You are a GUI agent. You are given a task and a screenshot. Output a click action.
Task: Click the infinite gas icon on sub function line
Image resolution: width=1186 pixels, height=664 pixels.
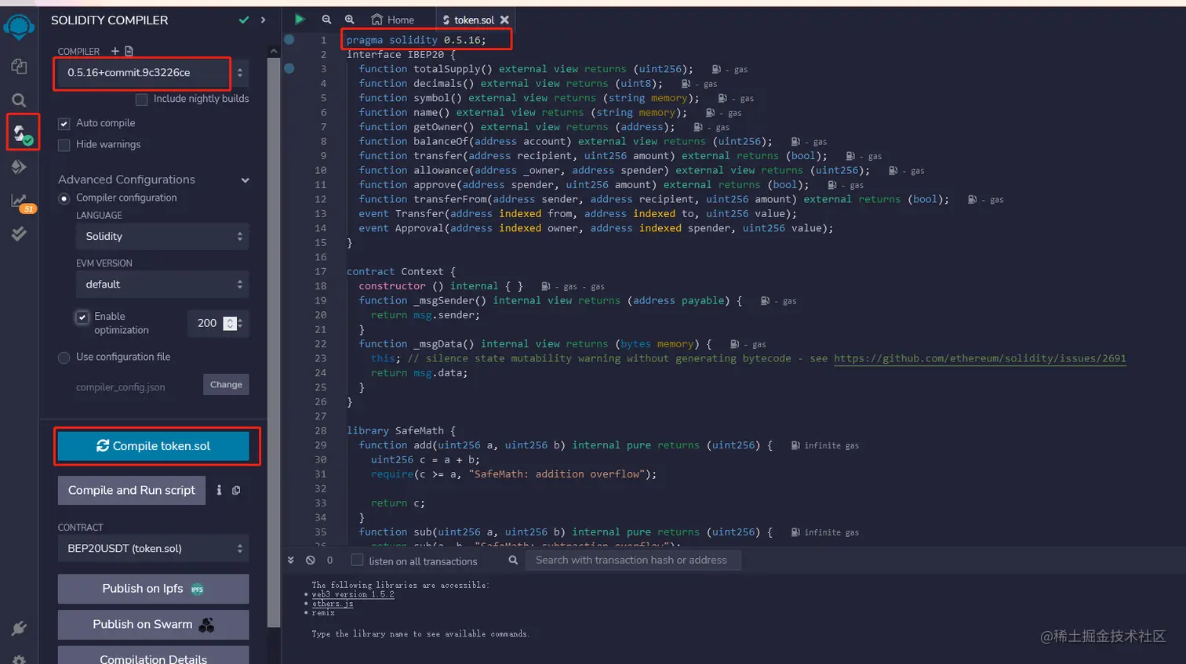click(795, 532)
